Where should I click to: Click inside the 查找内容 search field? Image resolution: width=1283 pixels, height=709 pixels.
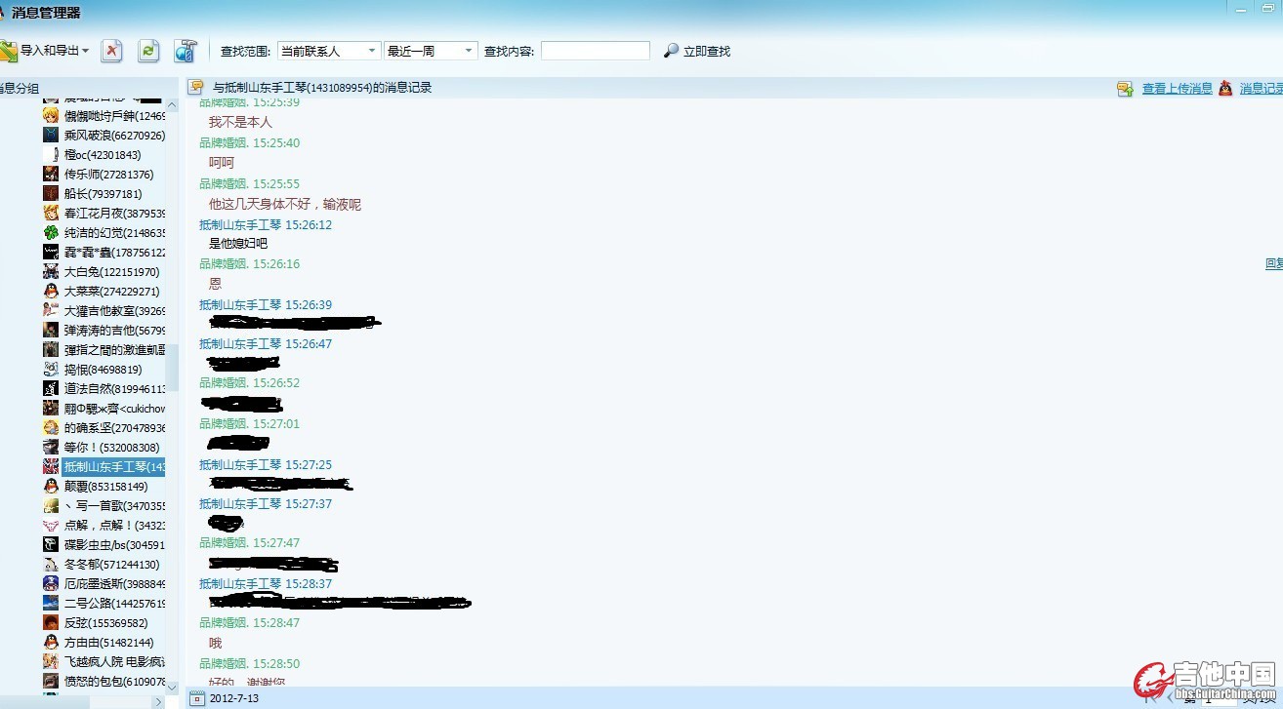click(595, 51)
